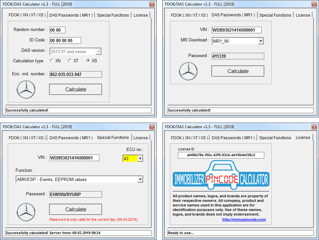Click Calculate button in the DAS Passwords window
The width and height of the screenshot is (319, 240).
[238, 71]
